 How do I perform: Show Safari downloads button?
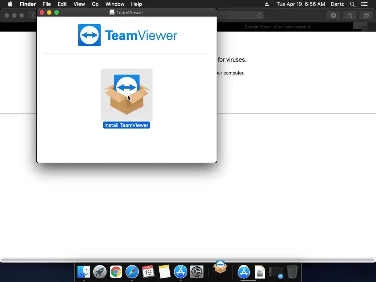coord(333,15)
